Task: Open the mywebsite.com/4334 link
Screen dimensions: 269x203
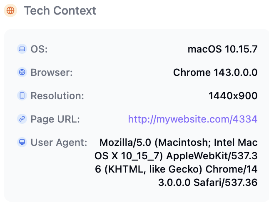Action: click(x=193, y=119)
